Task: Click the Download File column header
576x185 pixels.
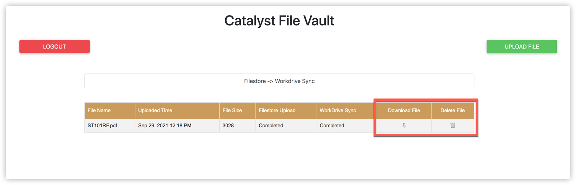Action: (x=404, y=110)
